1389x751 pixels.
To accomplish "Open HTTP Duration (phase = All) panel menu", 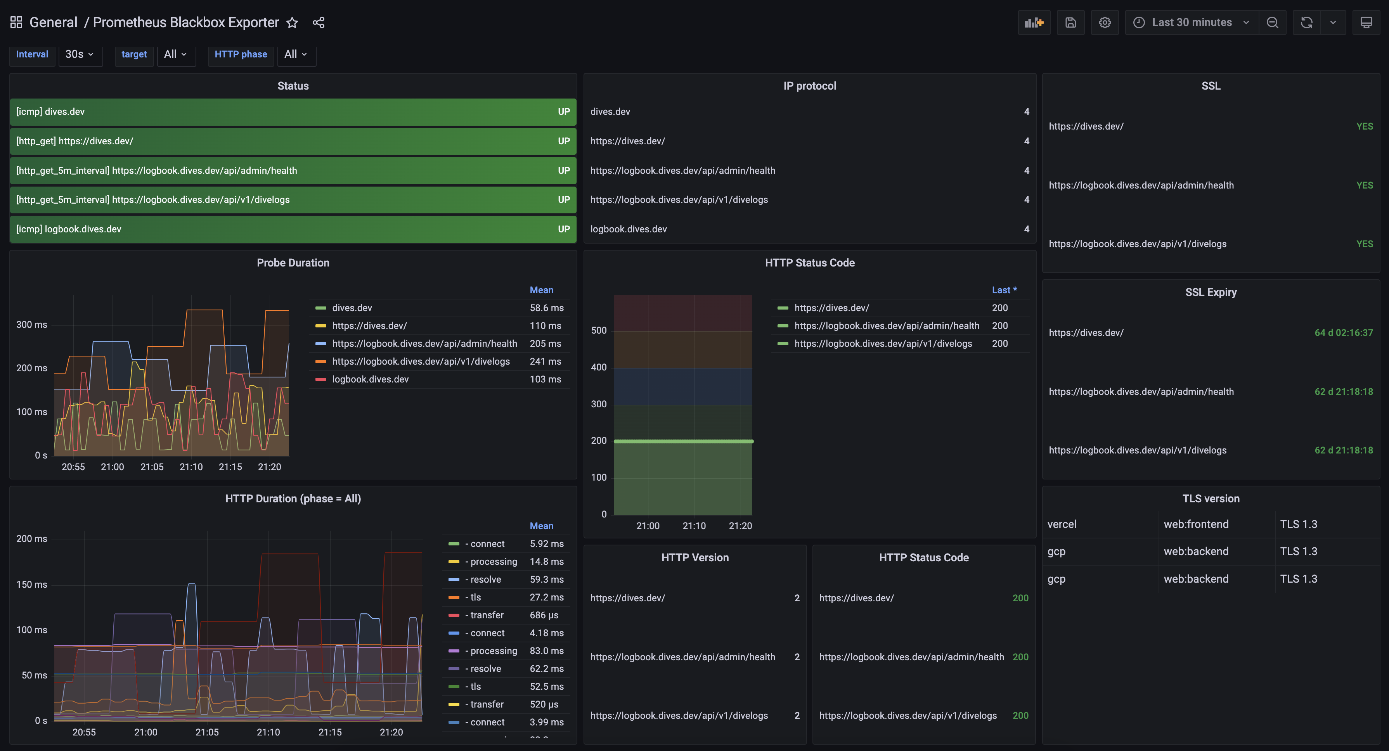I will (x=293, y=499).
